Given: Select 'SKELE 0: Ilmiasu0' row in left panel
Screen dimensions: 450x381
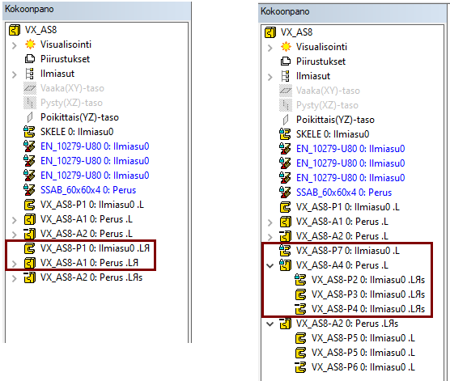Looking at the screenshot, I should click(77, 132).
